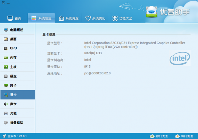Image resolution: width=198 pixels, height=139 pixels.
Task: Select the 内存 memory stick icon
Action: pyautogui.click(x=6, y=58)
